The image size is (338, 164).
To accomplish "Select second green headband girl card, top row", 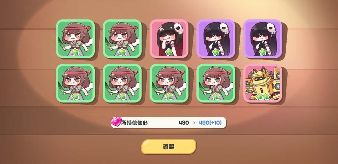I will coord(122,39).
